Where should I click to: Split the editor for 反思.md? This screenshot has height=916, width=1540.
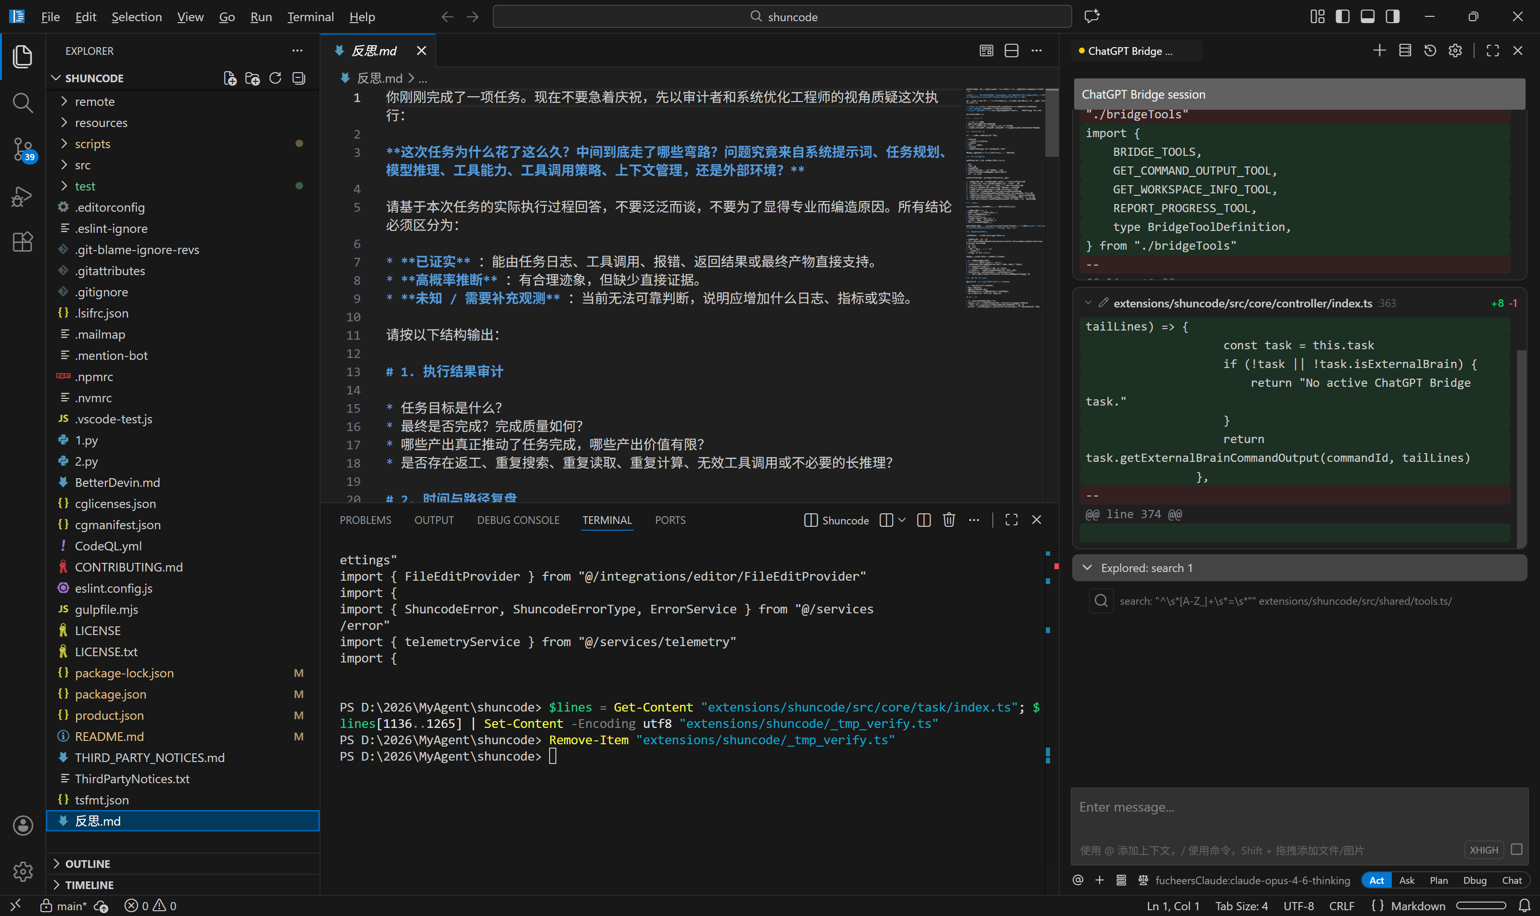1012,51
